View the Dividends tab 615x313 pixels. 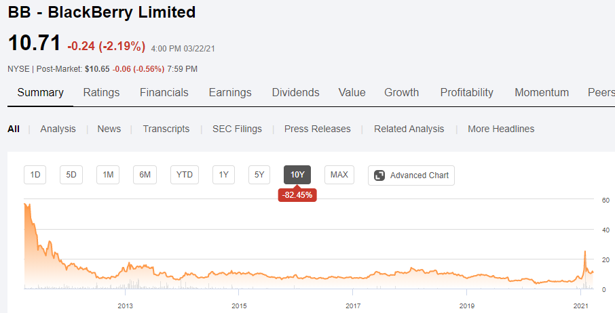click(x=295, y=93)
